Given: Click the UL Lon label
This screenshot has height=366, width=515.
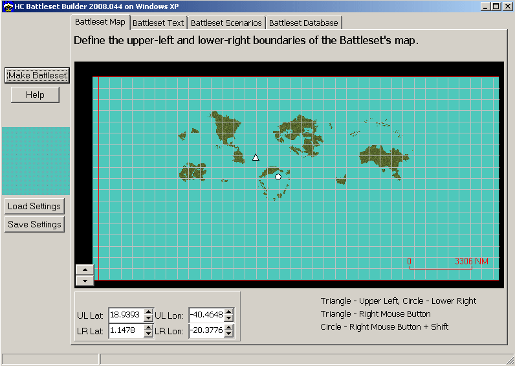Looking at the screenshot, I should pos(169,315).
